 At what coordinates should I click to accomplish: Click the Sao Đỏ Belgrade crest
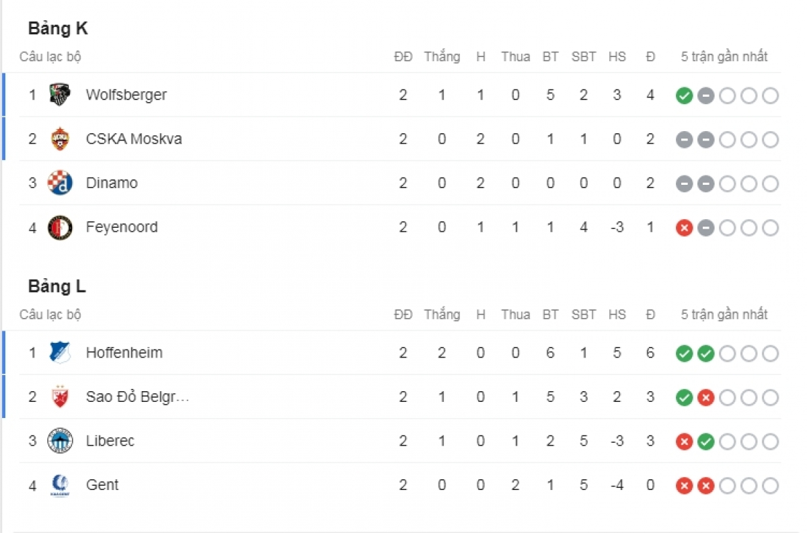pos(60,397)
